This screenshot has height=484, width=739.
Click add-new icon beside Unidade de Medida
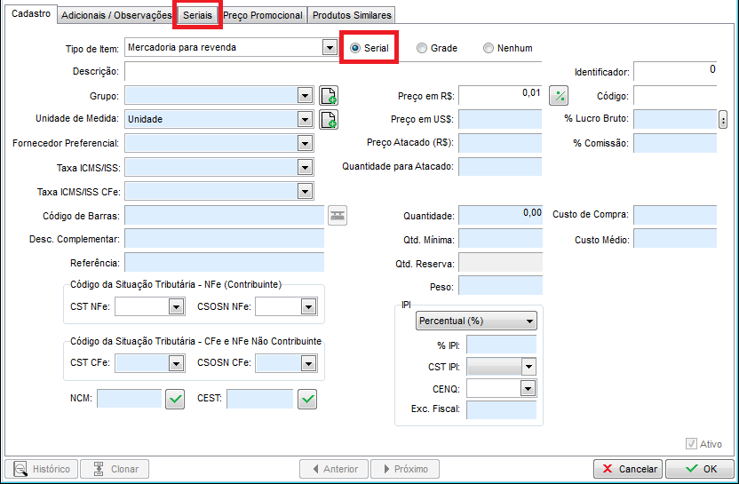pyautogui.click(x=329, y=119)
